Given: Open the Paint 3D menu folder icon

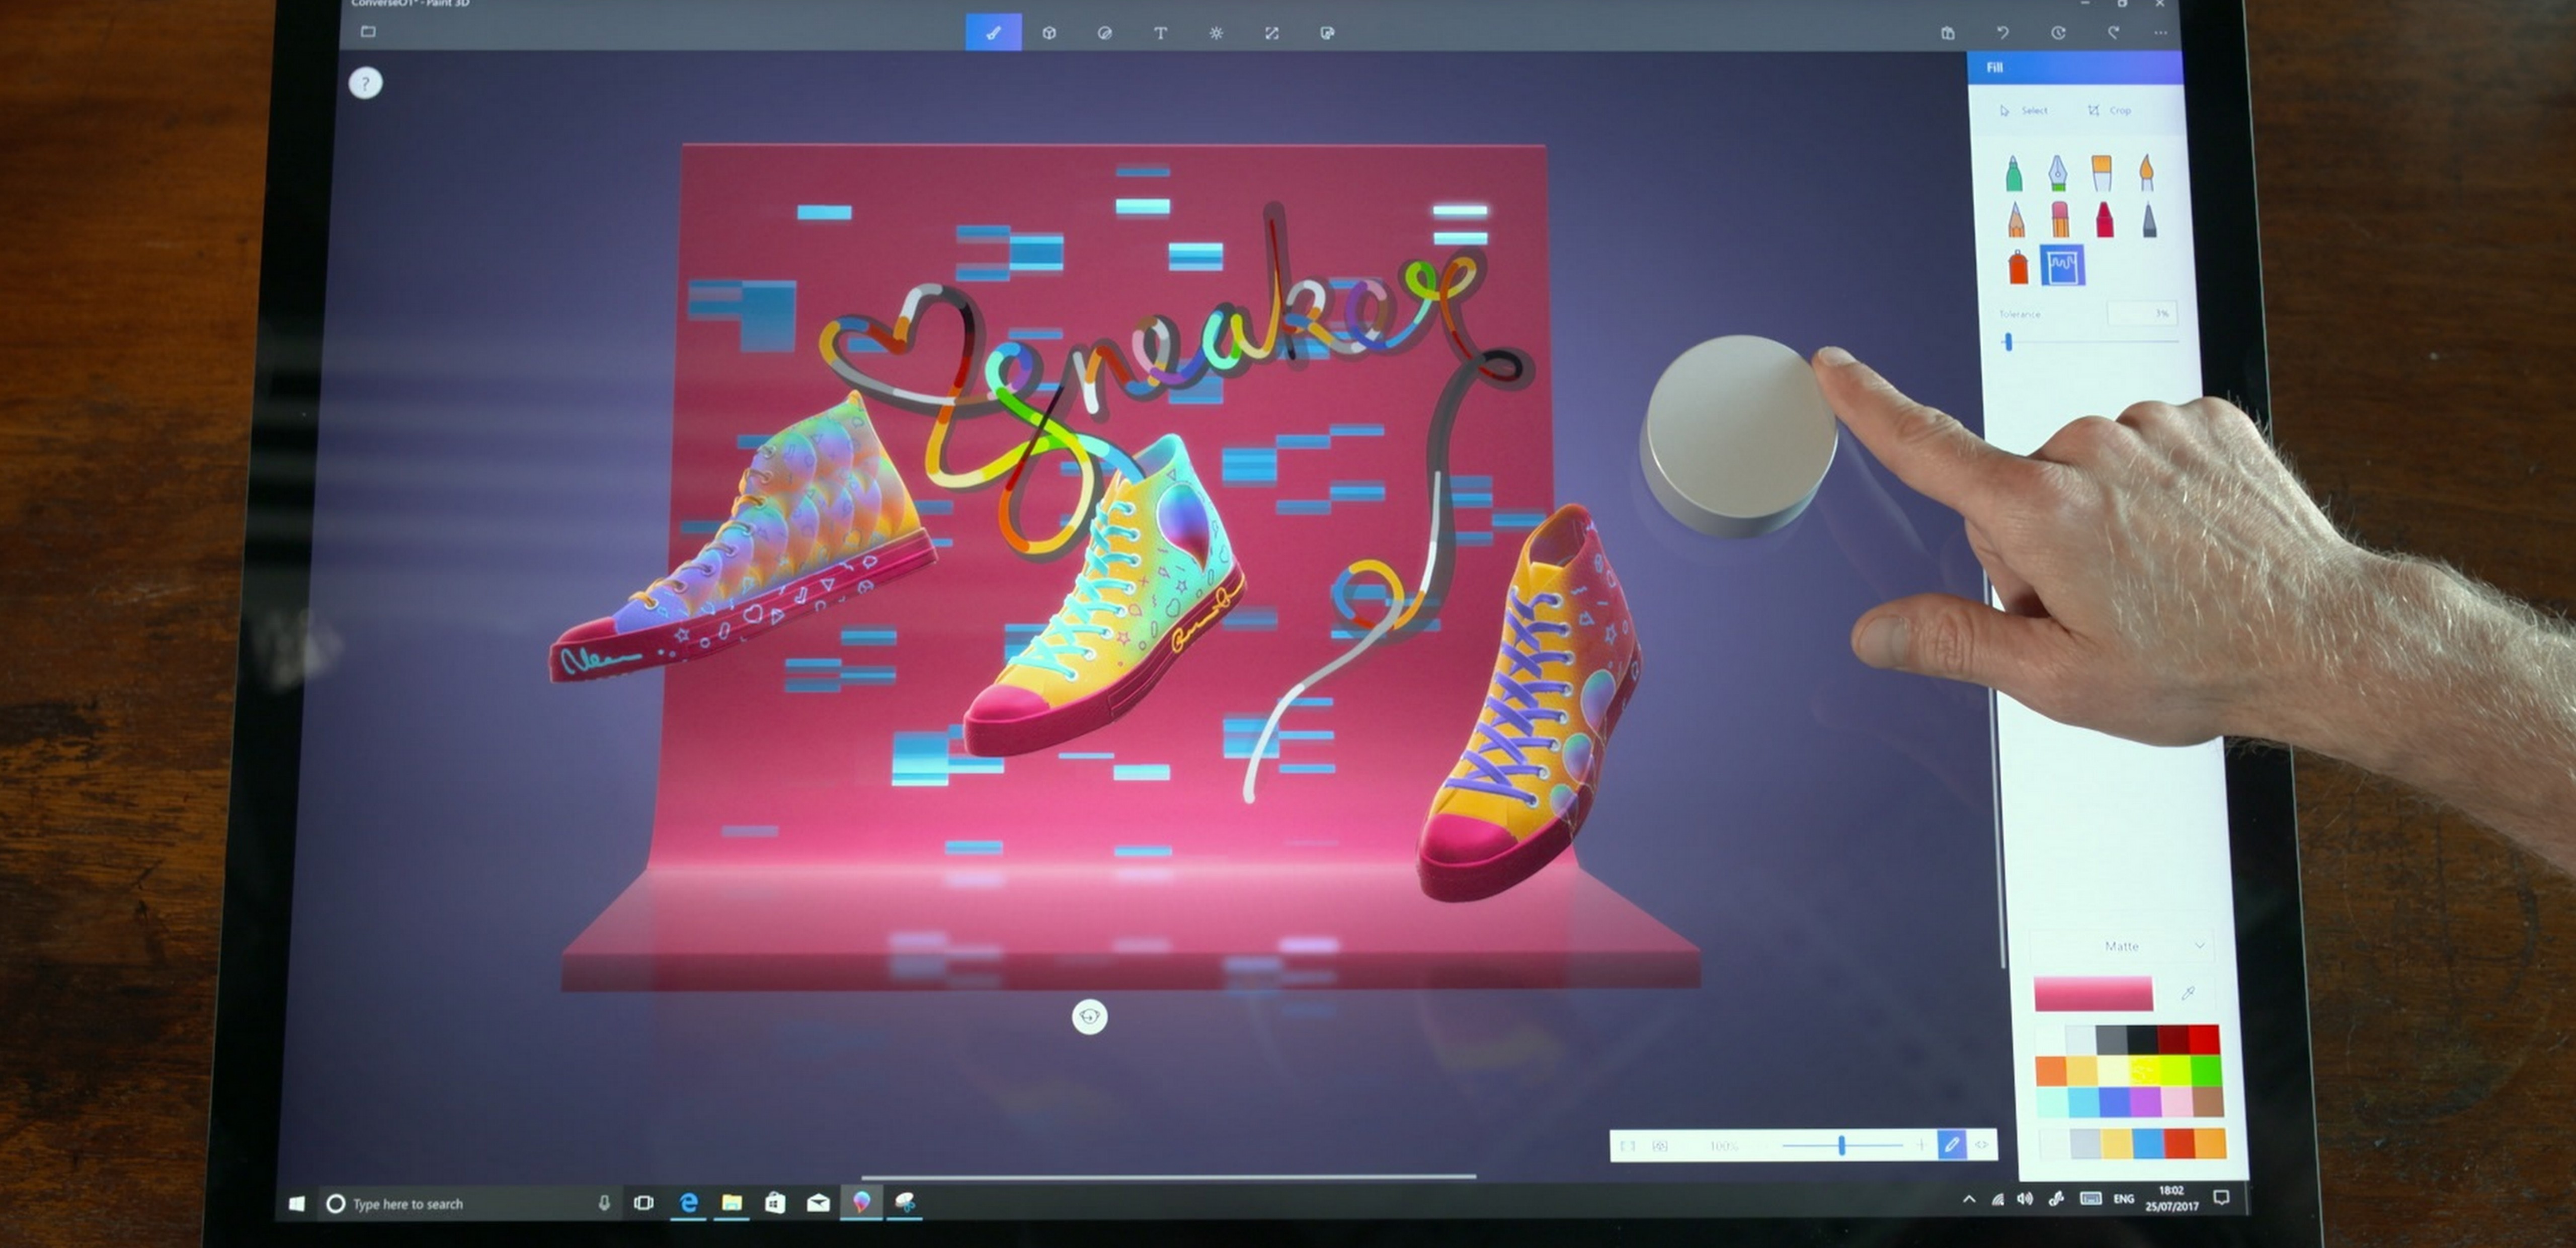Looking at the screenshot, I should coord(368,32).
